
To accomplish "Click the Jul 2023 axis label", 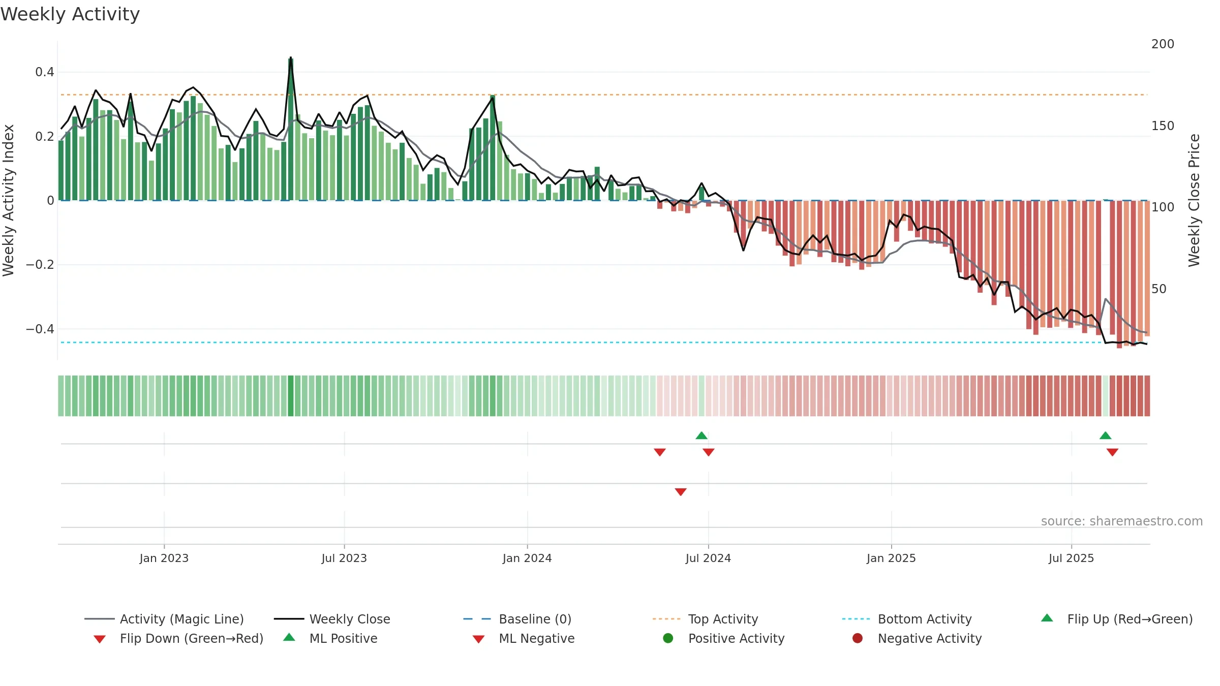I will (x=344, y=558).
